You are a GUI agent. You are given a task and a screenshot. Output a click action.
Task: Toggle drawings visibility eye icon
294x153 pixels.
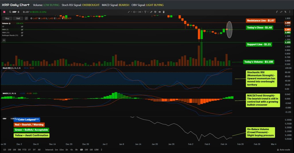(160, 12)
